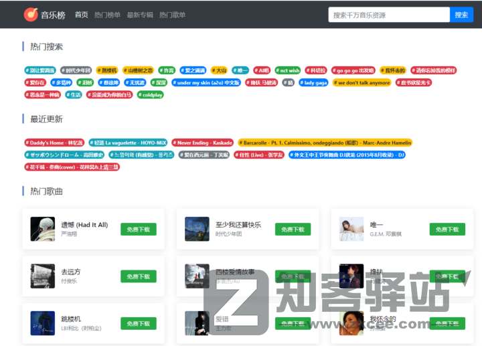This screenshot has width=482, height=346.
Task: Open the 首页 nav tab
Action: tap(81, 15)
